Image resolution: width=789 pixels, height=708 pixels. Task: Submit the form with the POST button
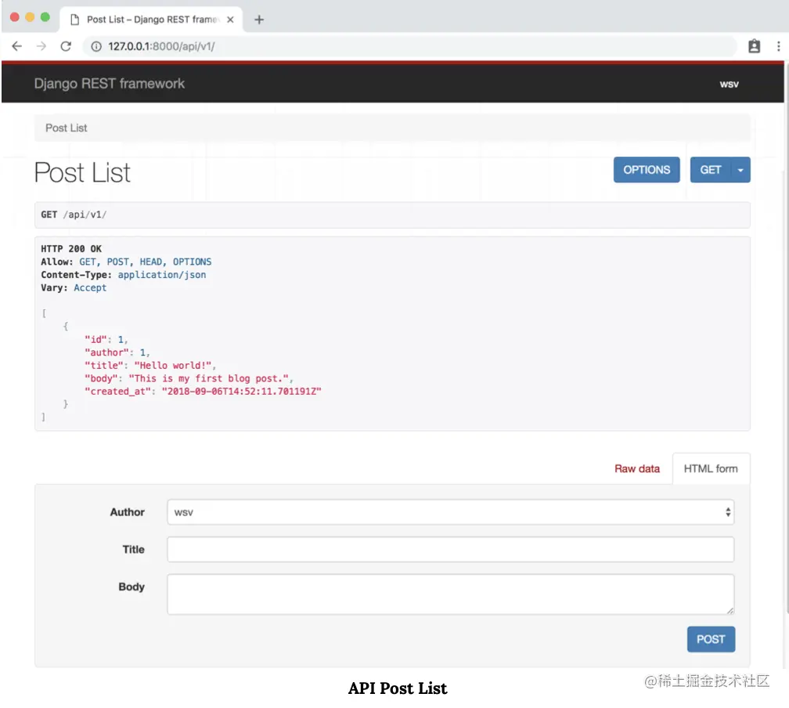point(711,639)
